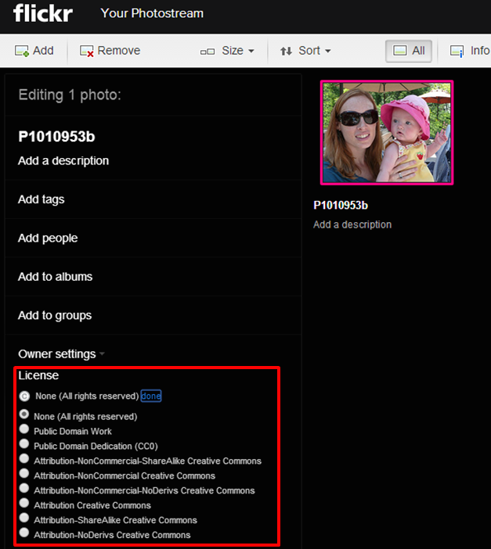
Task: Select Public Domain Dedication (CC0) license
Action: click(x=23, y=443)
